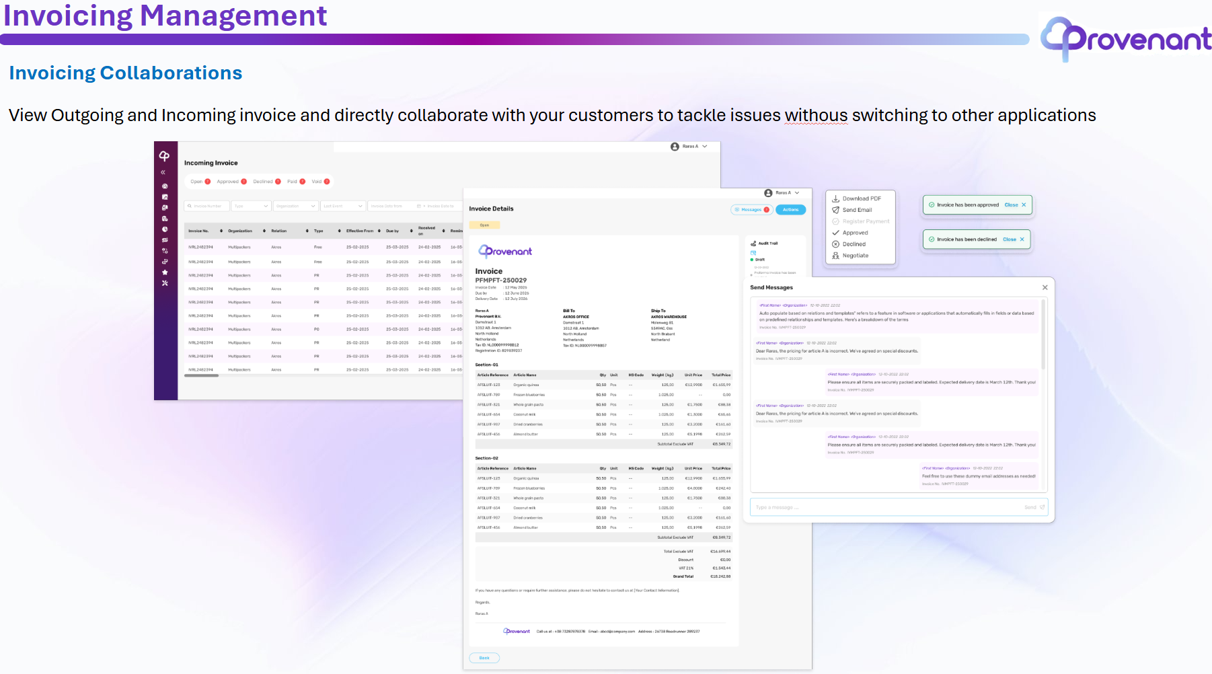Click the blue Actions button
Image resolution: width=1212 pixels, height=674 pixels.
[x=791, y=210]
